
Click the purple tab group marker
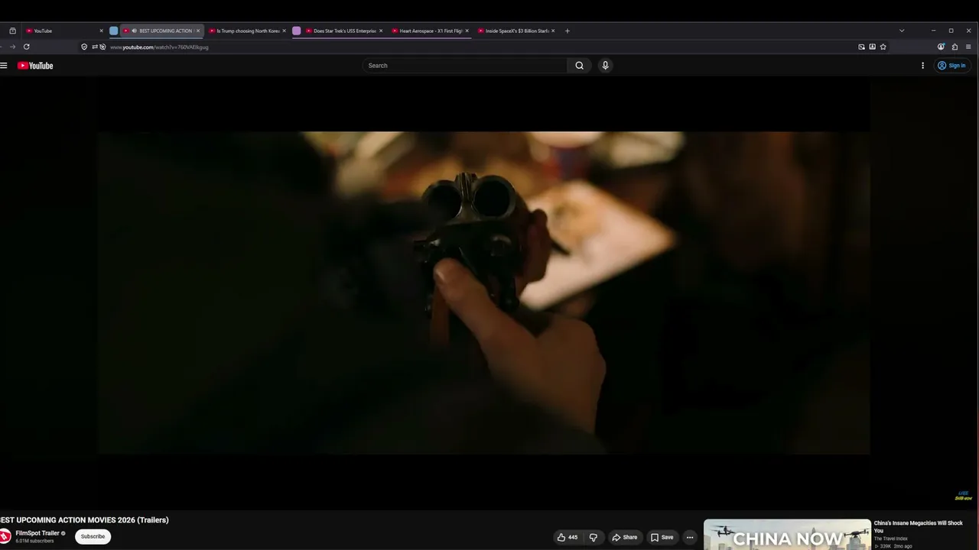tap(297, 31)
